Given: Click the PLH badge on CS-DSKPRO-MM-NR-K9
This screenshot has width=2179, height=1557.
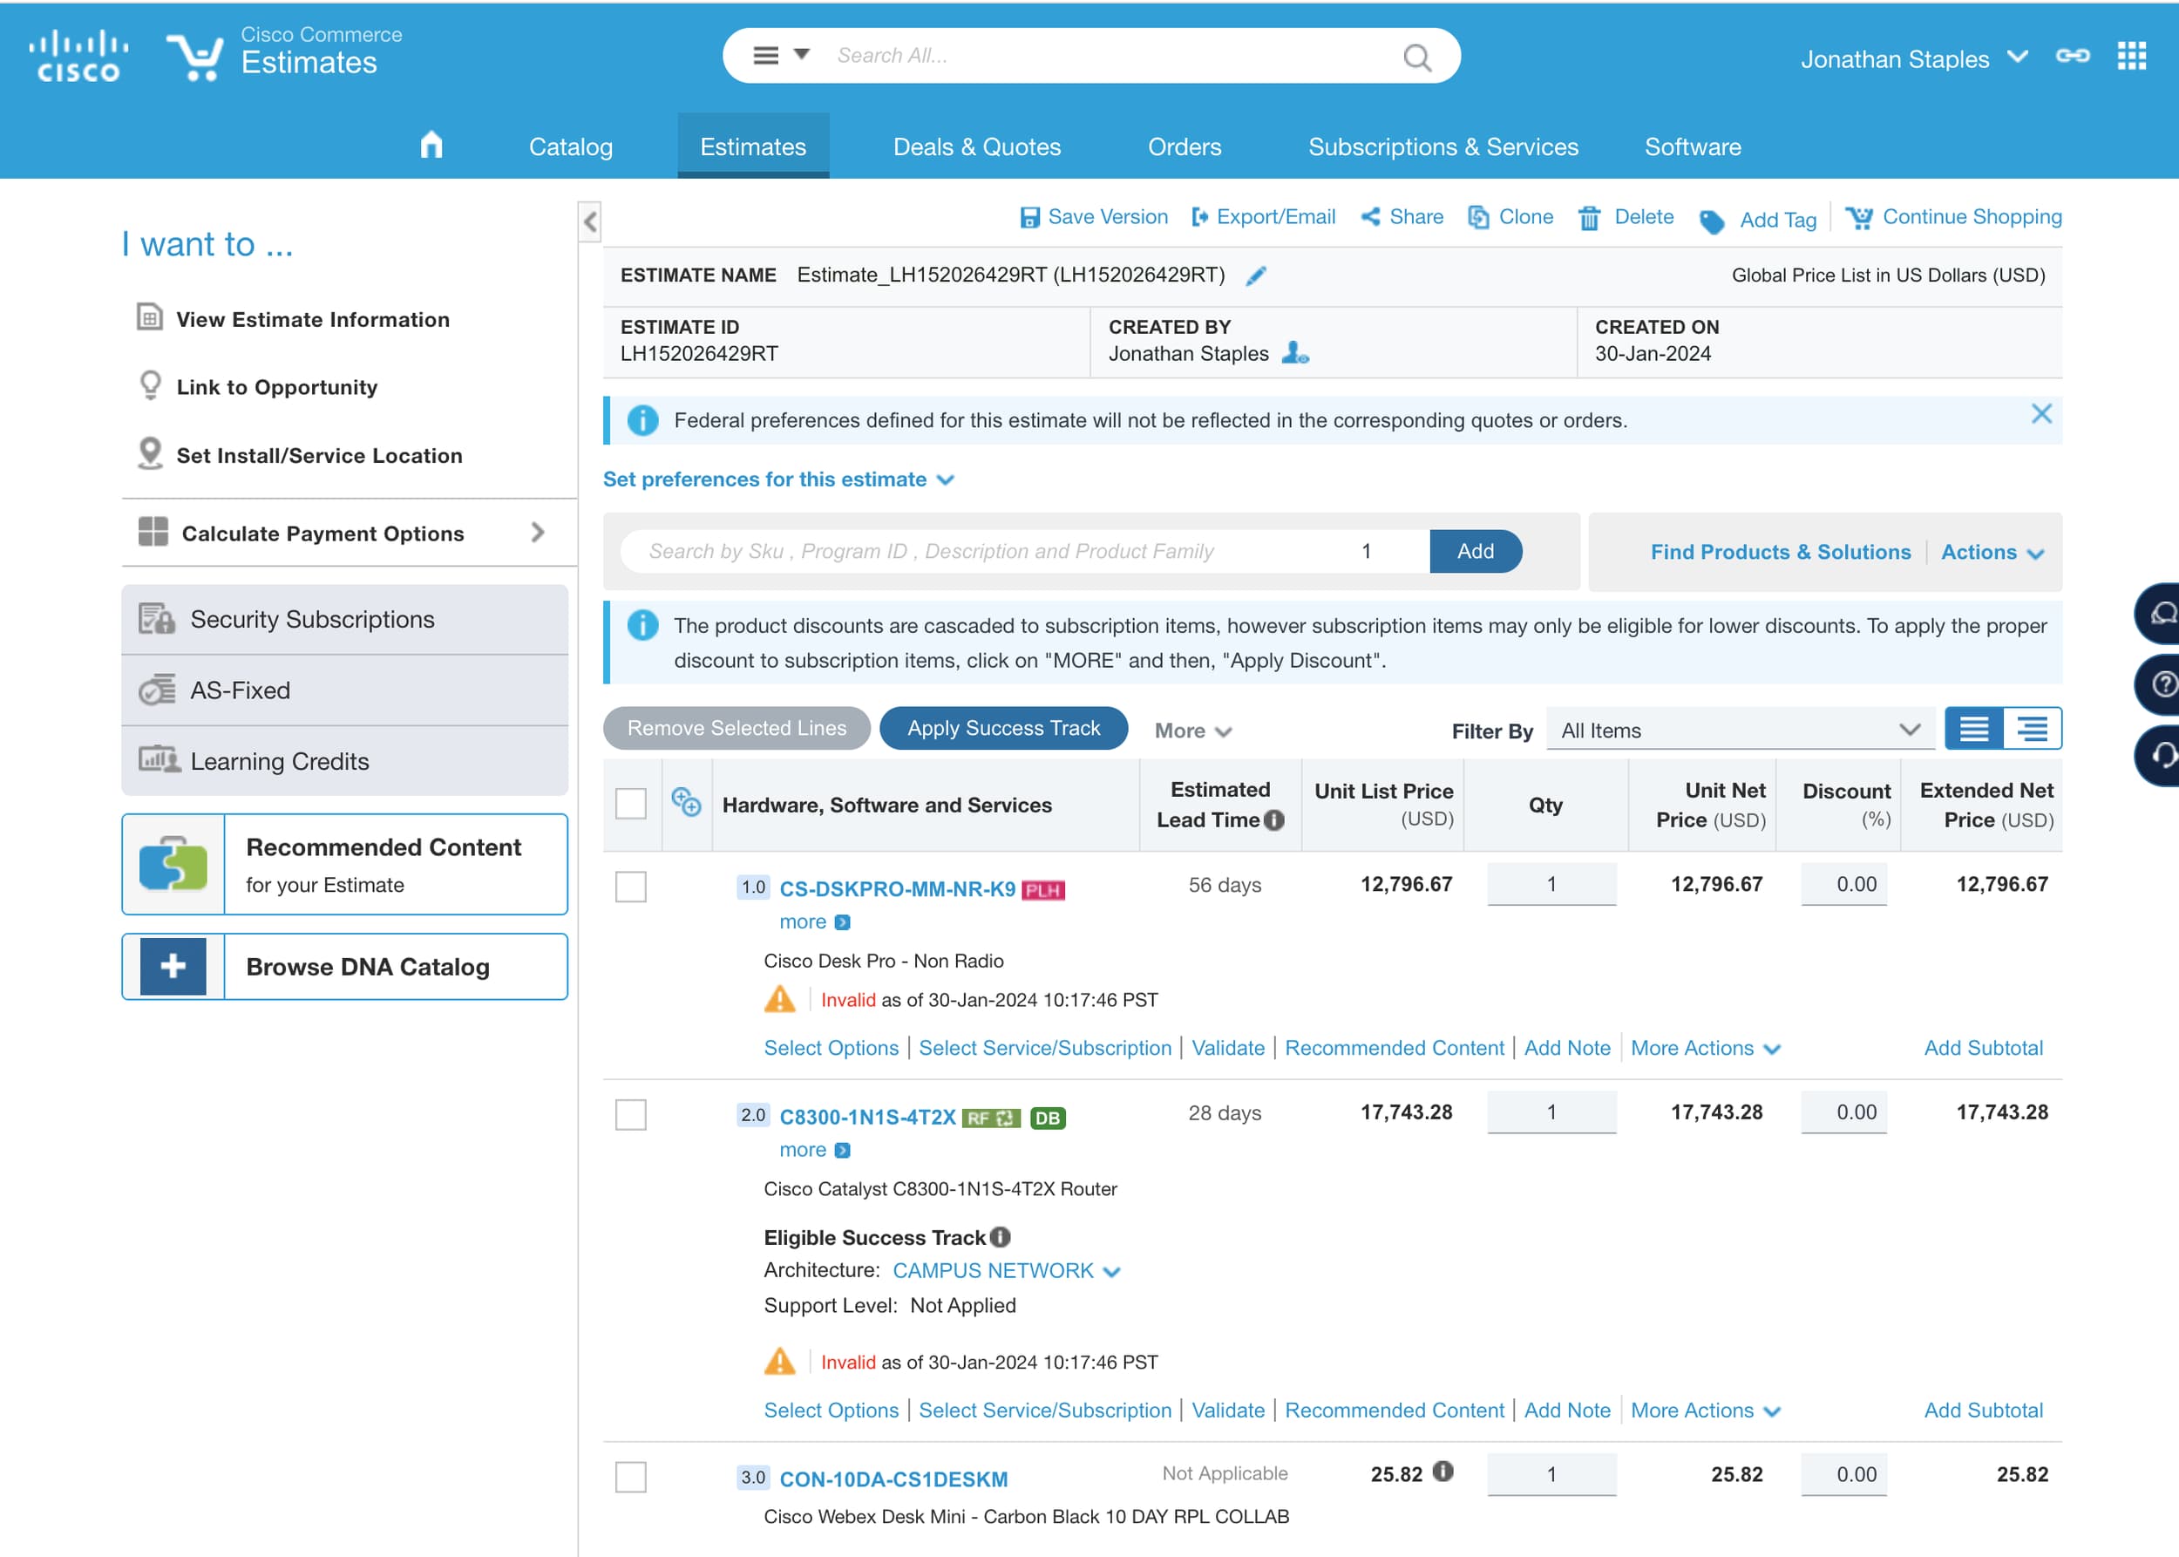Looking at the screenshot, I should [x=1043, y=891].
